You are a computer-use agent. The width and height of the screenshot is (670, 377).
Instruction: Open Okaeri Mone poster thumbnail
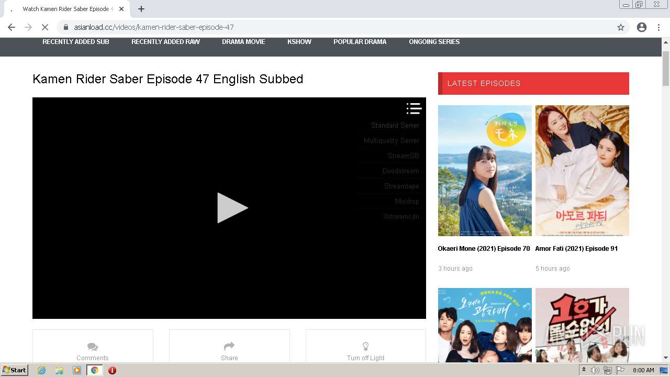(485, 171)
